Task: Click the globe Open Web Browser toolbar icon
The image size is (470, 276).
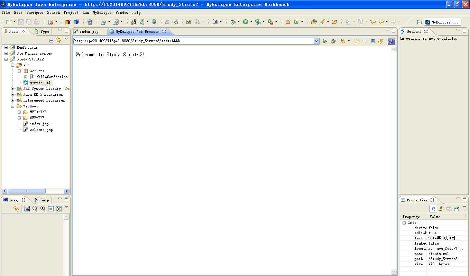Action: click(154, 22)
